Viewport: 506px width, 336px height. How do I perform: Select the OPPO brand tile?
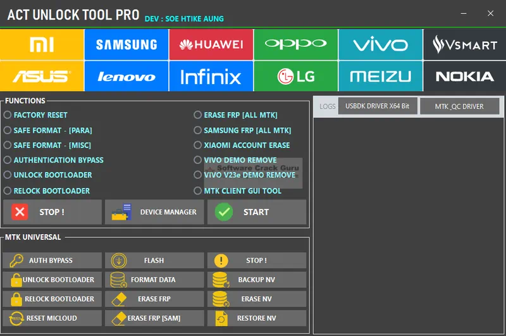click(x=296, y=44)
